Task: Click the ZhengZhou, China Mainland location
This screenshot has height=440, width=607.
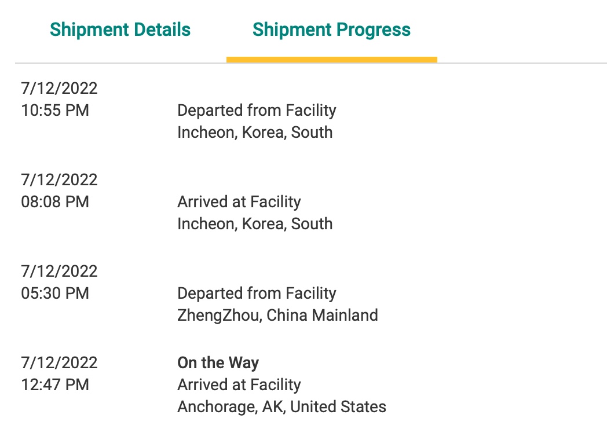Action: coord(277,316)
